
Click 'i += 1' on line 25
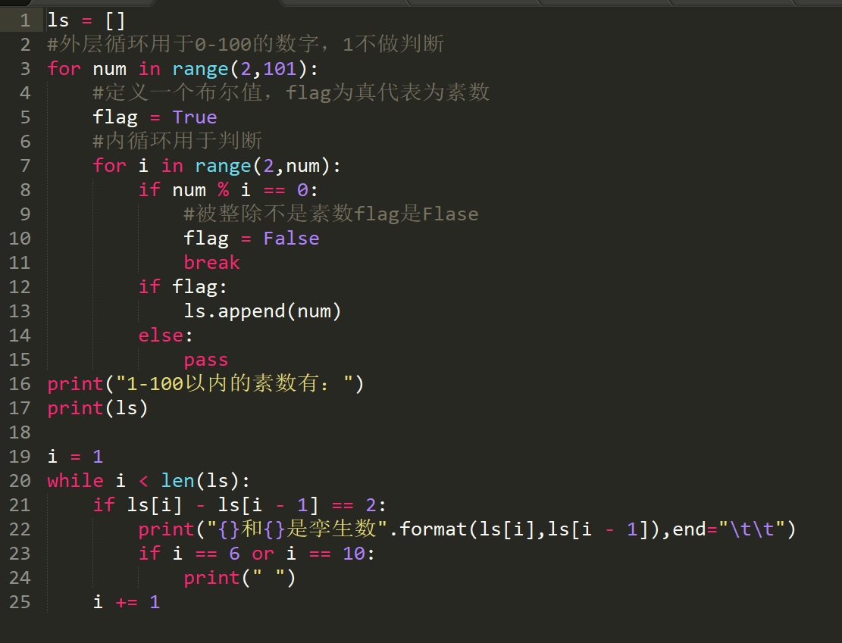click(127, 601)
